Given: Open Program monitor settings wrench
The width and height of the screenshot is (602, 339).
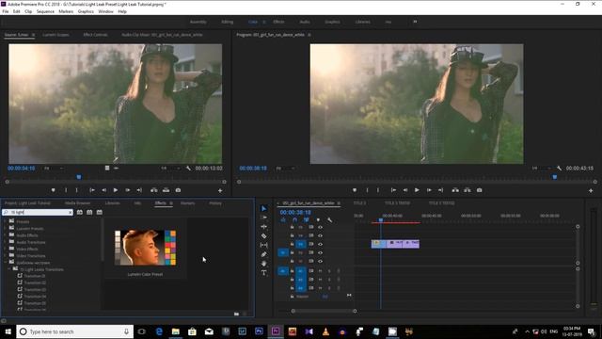Looking at the screenshot, I should 560,169.
